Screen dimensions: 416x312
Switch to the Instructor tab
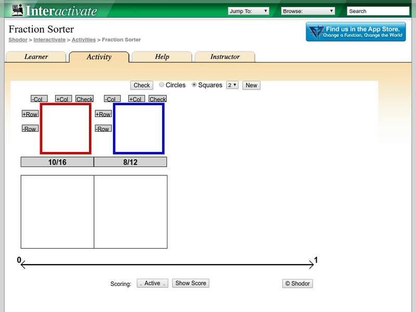coord(225,57)
